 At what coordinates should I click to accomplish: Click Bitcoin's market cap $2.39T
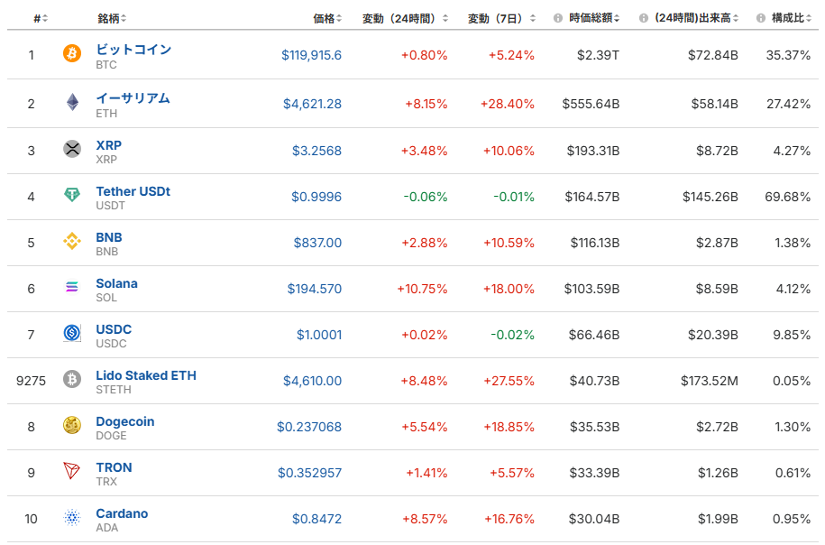pyautogui.click(x=598, y=55)
